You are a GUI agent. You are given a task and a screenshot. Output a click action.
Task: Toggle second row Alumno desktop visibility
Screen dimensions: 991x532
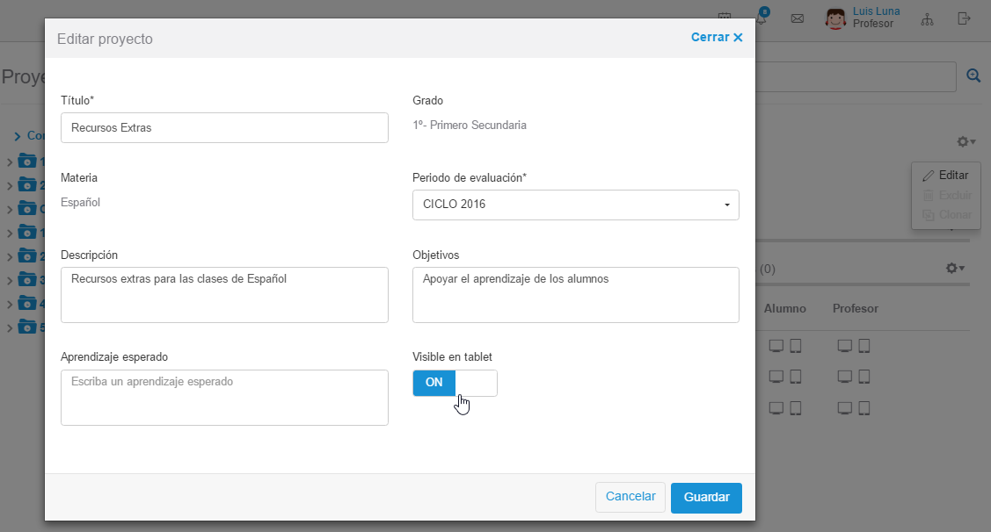click(x=776, y=377)
